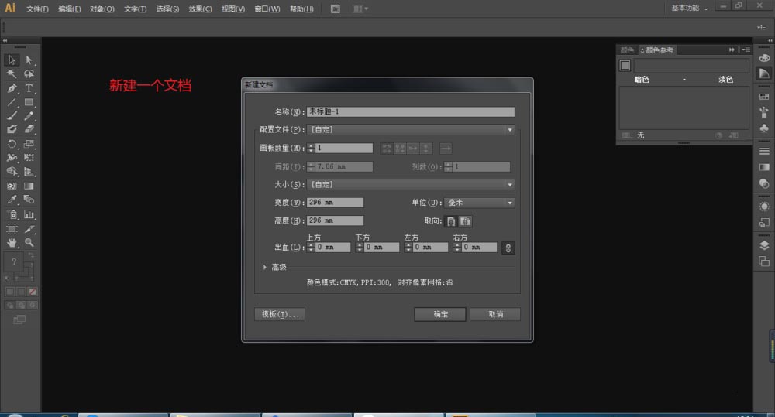775x417 pixels.
Task: Open the 单位 units dropdown
Action: [480, 203]
